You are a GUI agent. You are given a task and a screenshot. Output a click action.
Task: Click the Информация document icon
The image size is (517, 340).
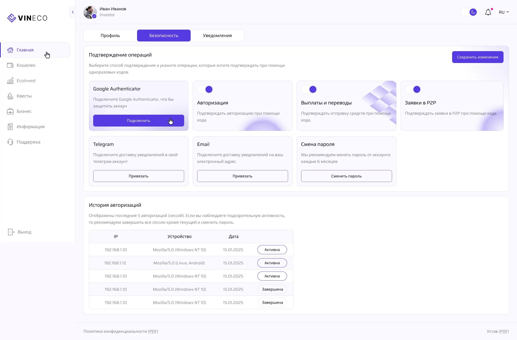(x=10, y=127)
